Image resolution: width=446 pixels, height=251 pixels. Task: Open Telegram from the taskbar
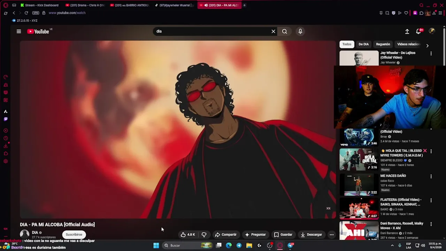(x=239, y=245)
